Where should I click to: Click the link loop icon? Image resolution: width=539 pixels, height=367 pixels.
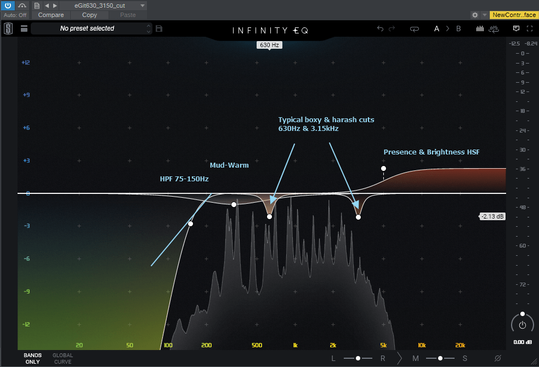tap(415, 29)
